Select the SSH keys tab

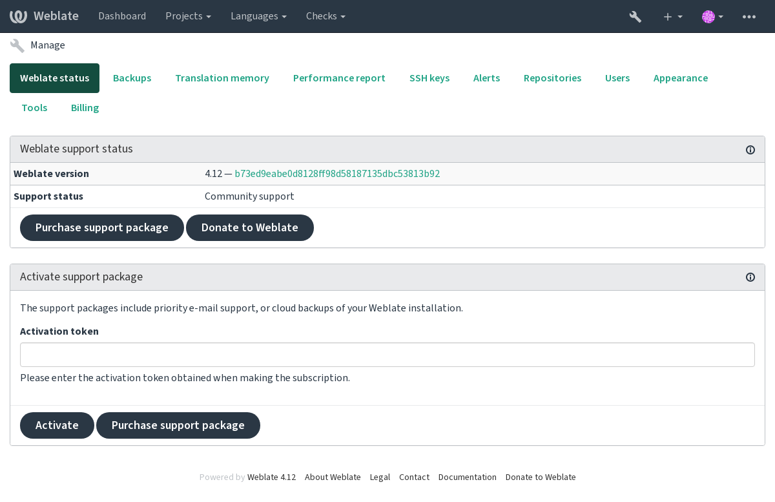(429, 78)
